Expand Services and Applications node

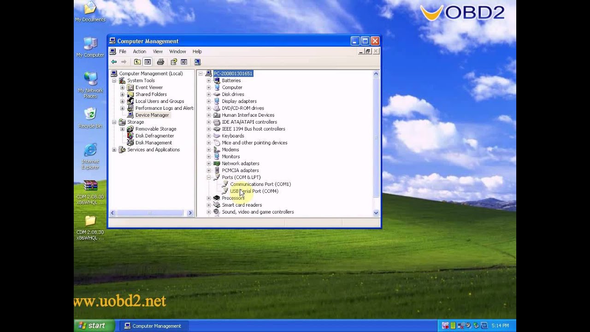click(x=114, y=149)
